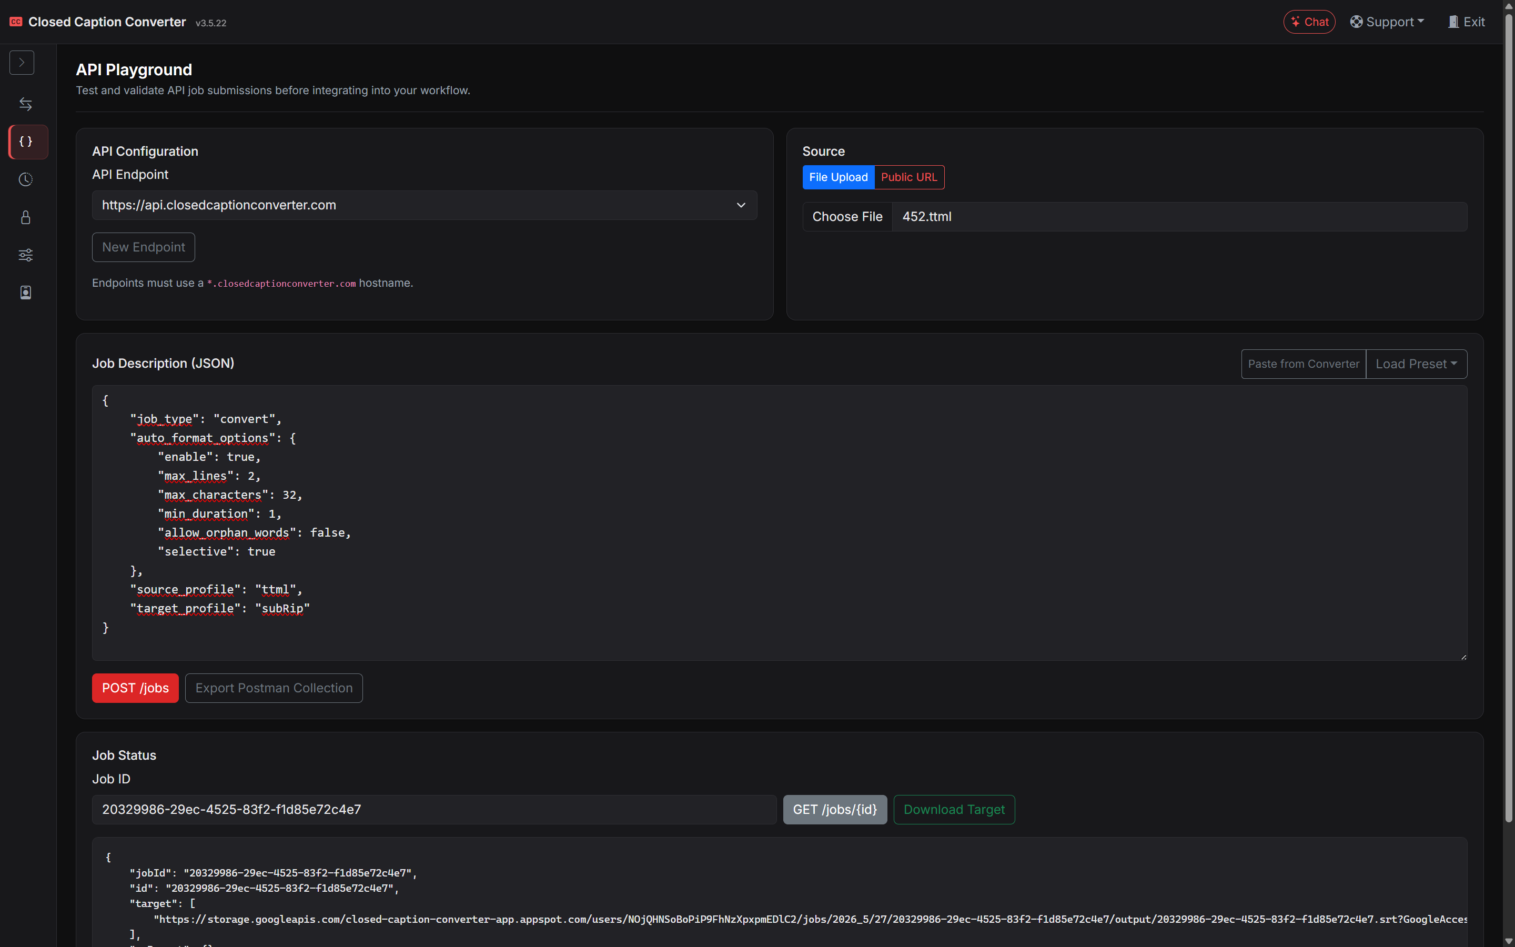1515x947 pixels.
Task: Click the "enable": true line
Action: tap(209, 457)
